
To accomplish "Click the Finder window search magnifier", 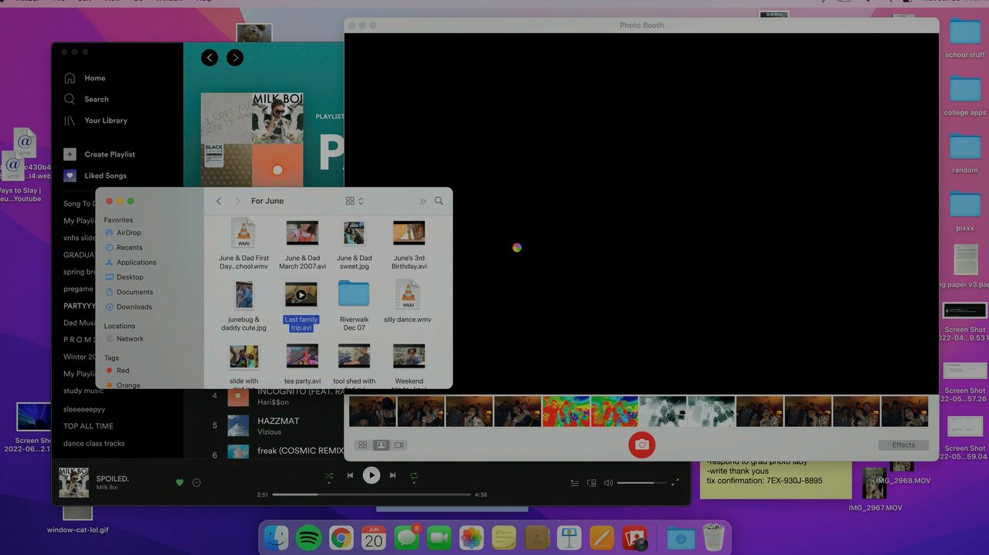I will [439, 201].
